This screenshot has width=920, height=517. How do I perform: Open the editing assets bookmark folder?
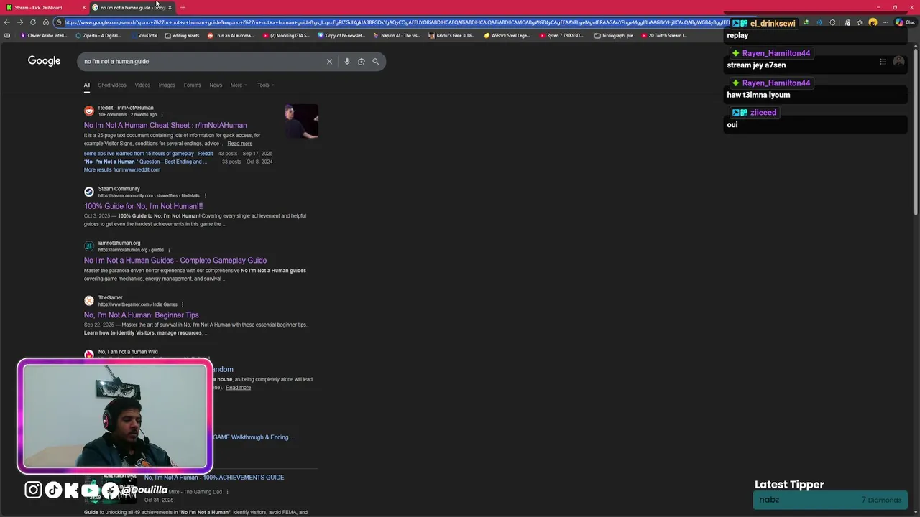pyautogui.click(x=182, y=35)
